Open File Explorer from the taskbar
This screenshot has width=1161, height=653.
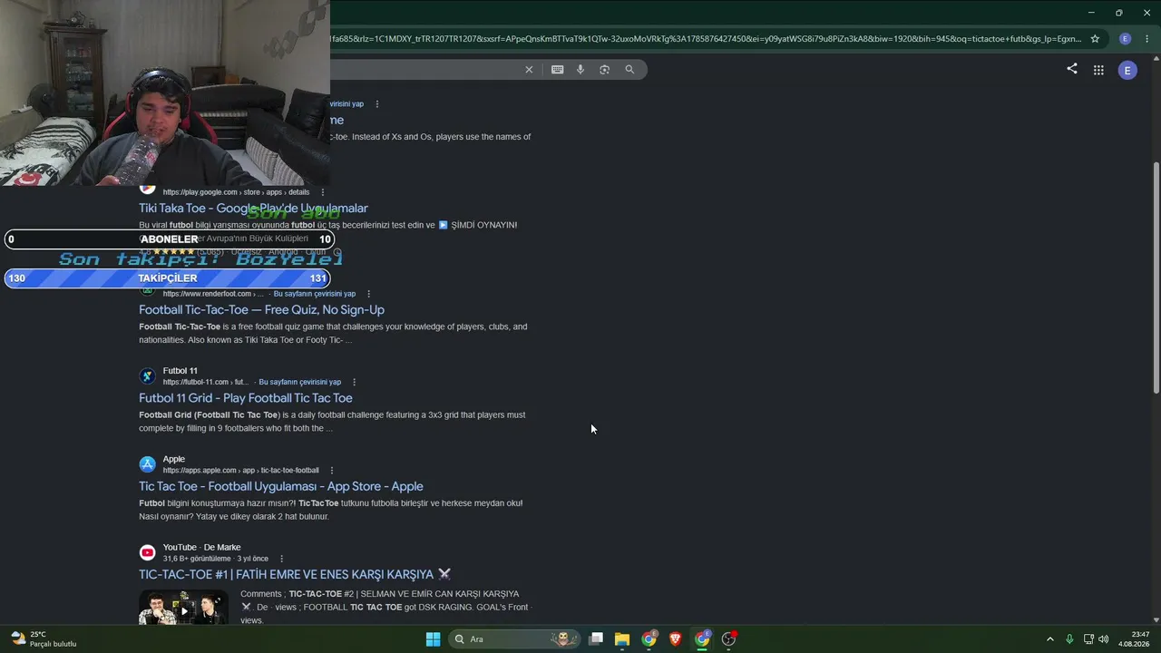coord(622,639)
